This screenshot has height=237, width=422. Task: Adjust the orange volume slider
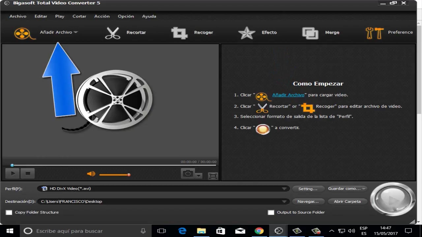click(x=115, y=174)
